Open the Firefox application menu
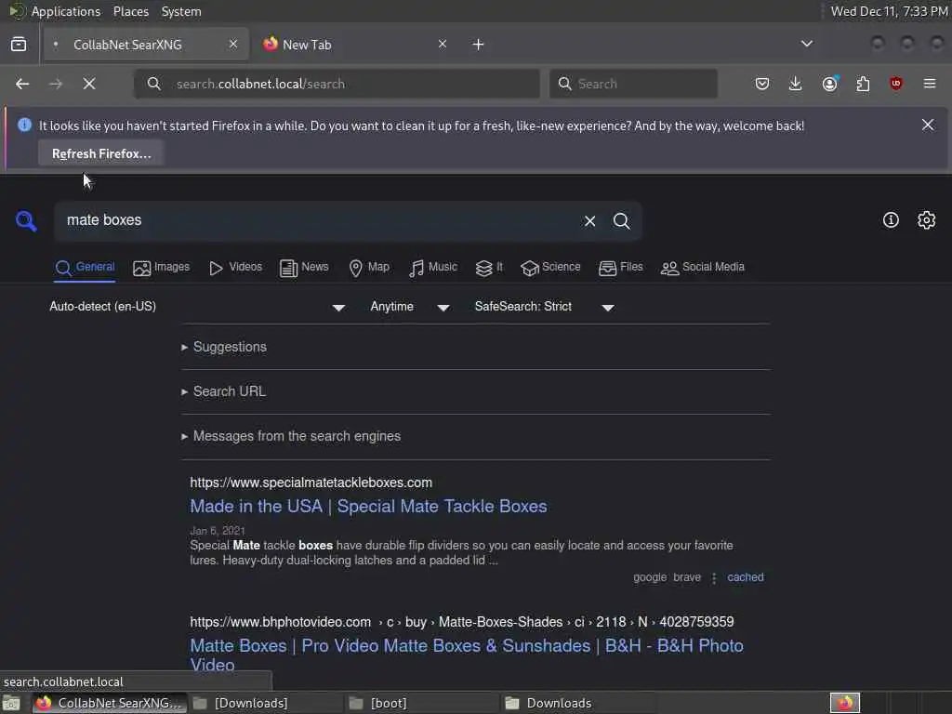The height and width of the screenshot is (714, 952). point(930,84)
